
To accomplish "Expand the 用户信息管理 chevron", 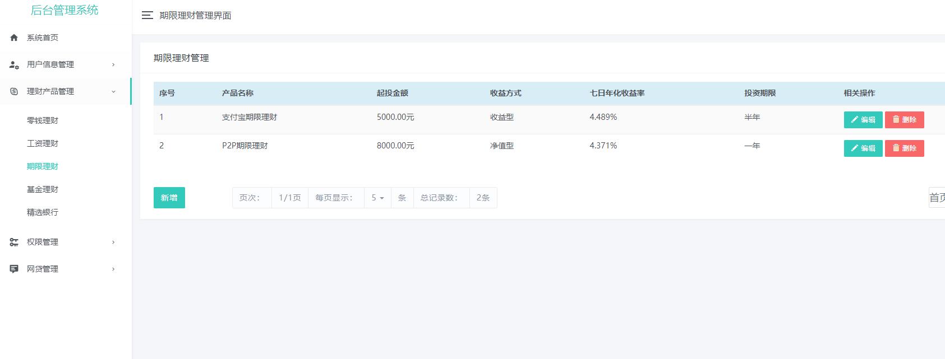I will (x=113, y=64).
